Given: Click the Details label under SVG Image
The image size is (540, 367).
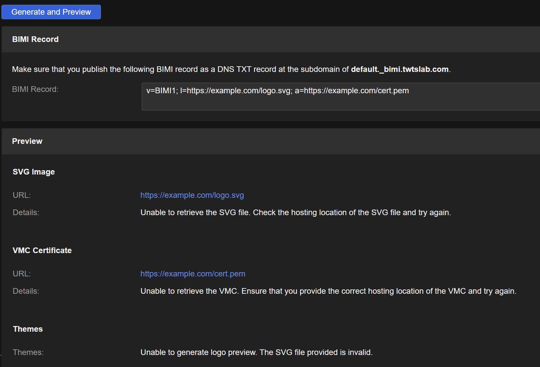Looking at the screenshot, I should click(26, 212).
